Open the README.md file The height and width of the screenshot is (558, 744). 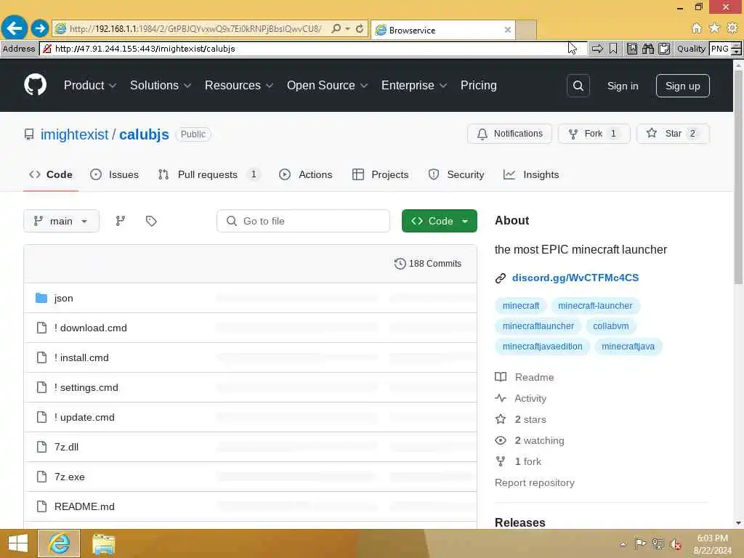click(84, 506)
